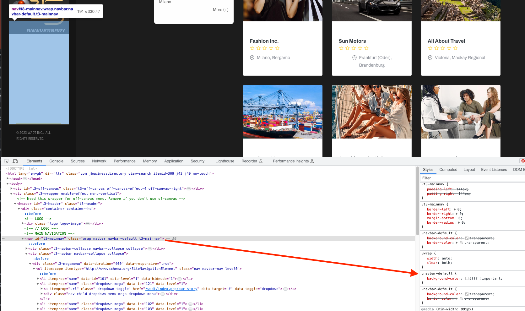Open the Sources tab
Image resolution: width=525 pixels, height=311 pixels.
point(78,161)
